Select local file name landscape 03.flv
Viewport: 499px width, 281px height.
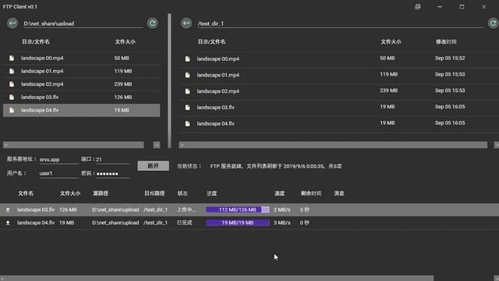(x=40, y=97)
